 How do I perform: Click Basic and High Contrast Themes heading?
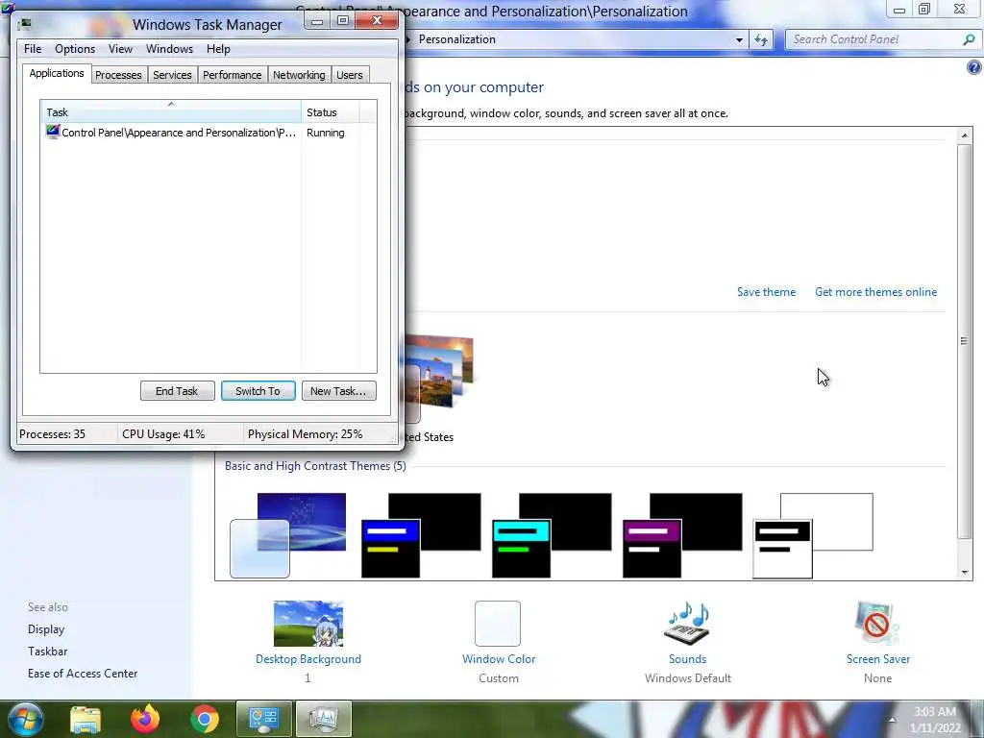(315, 466)
